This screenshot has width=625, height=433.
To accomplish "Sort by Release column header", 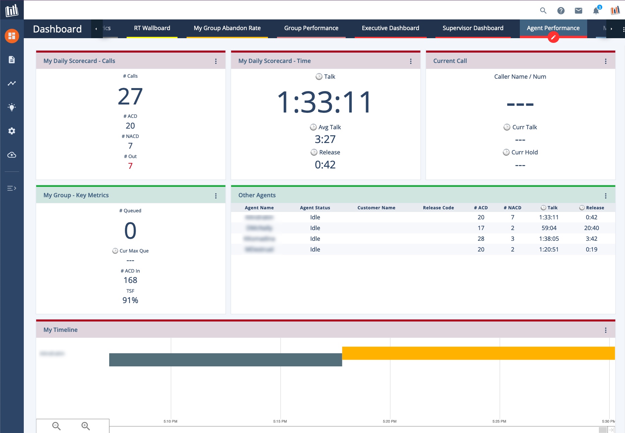I will 592,208.
